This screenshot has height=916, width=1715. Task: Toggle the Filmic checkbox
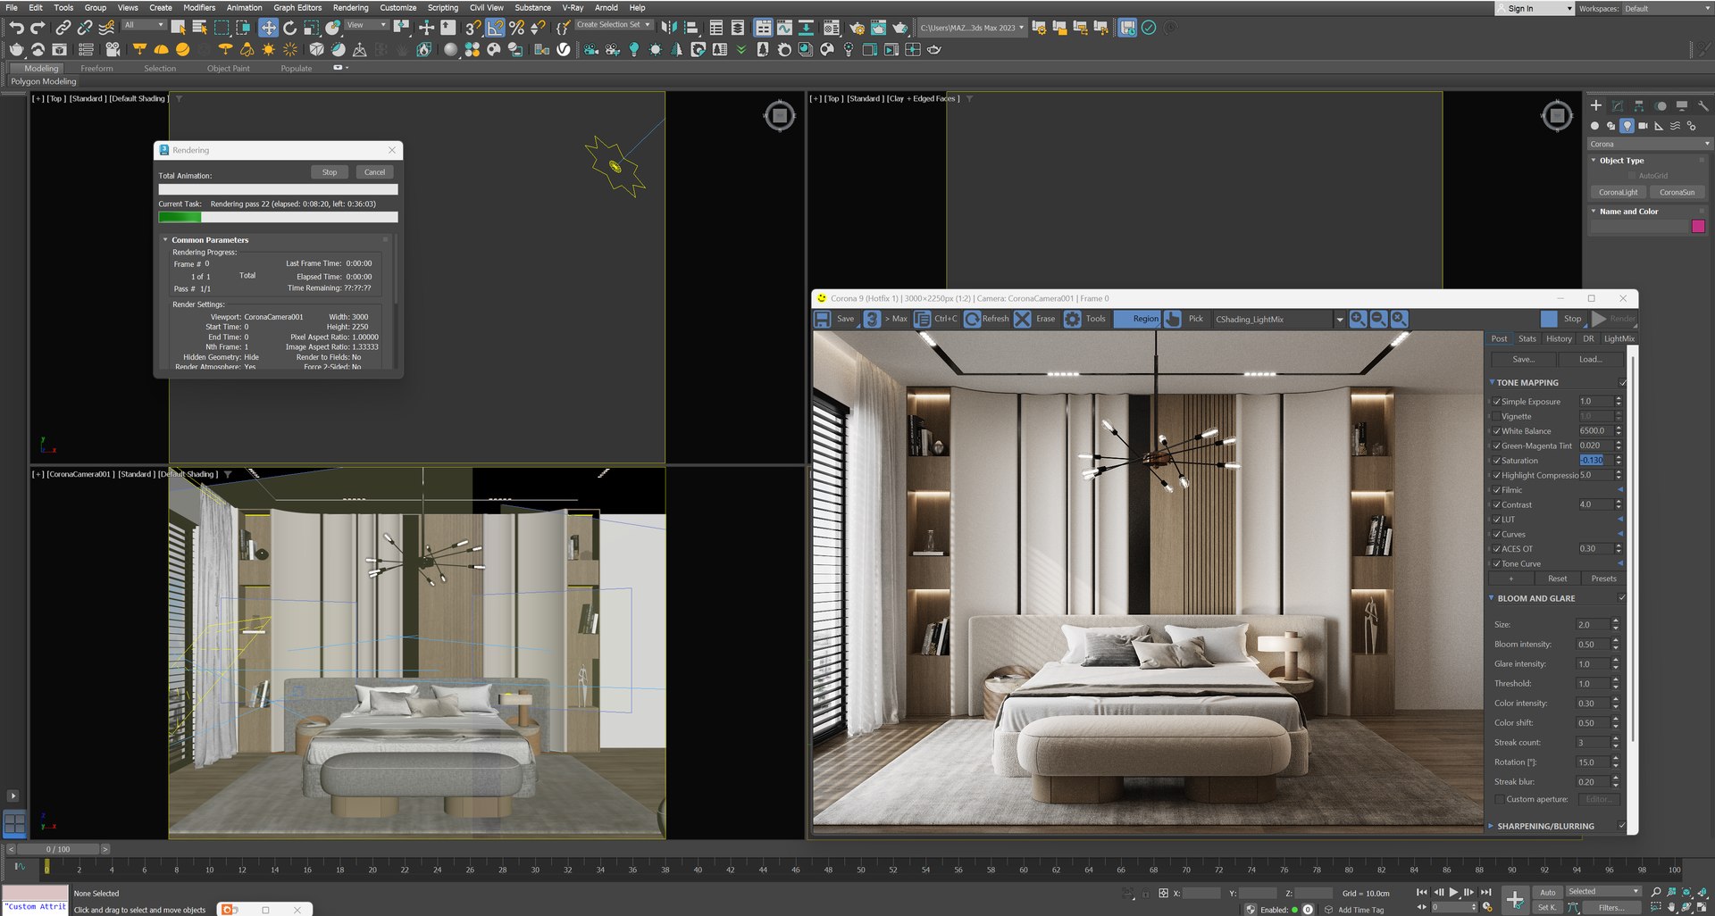tap(1496, 490)
